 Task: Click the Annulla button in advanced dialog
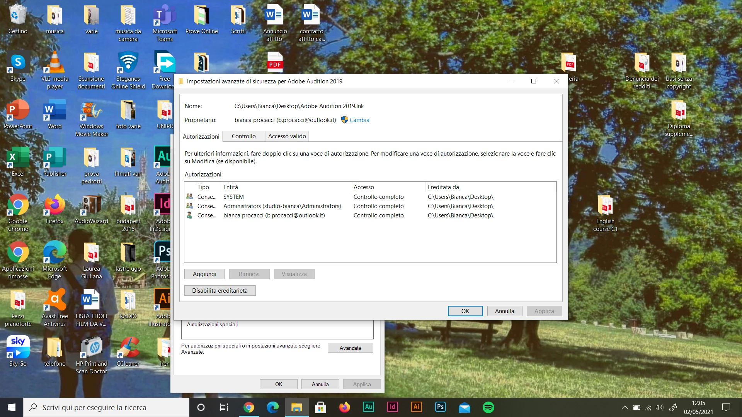pyautogui.click(x=504, y=311)
